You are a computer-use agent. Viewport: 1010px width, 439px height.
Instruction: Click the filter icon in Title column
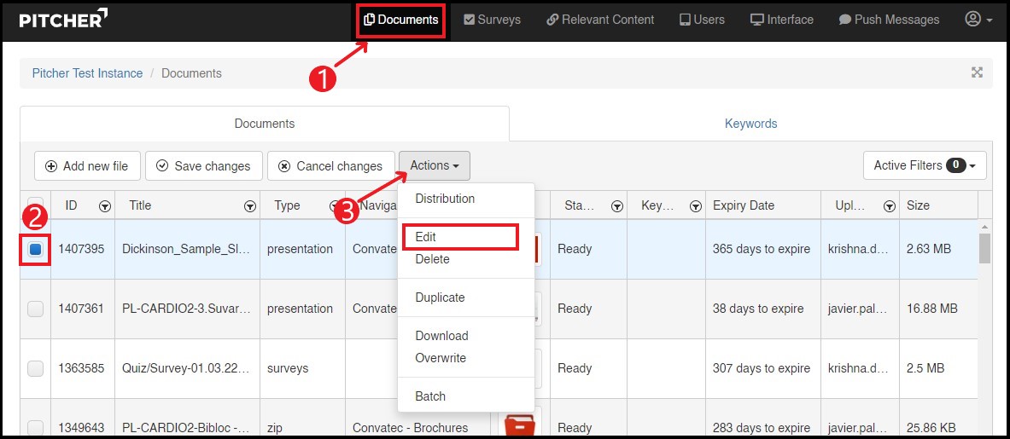tap(250, 205)
